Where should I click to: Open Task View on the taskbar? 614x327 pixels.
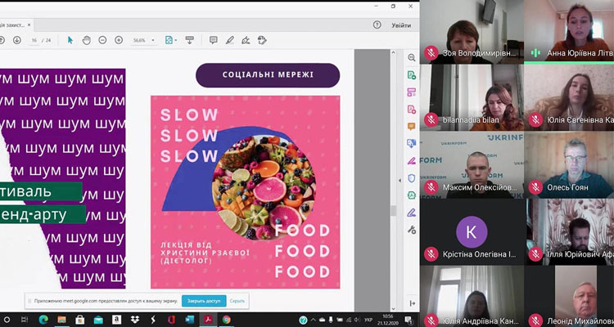(25, 320)
